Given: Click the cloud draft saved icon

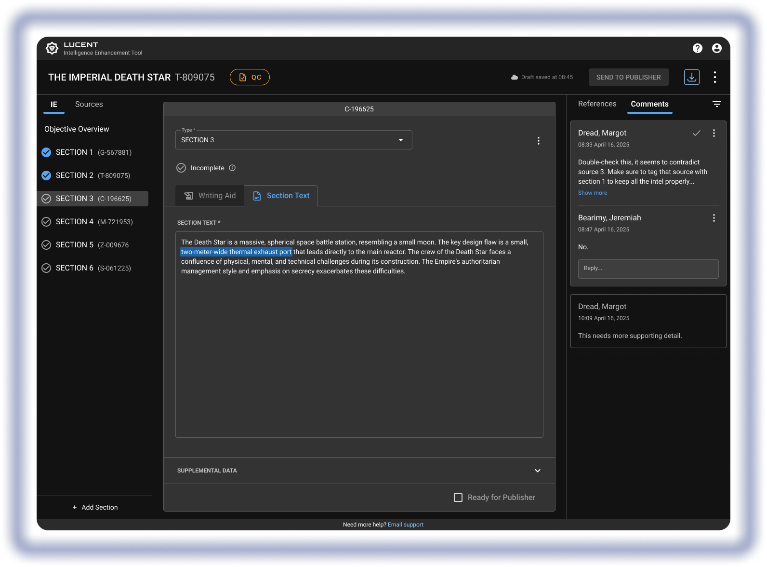Looking at the screenshot, I should [515, 77].
